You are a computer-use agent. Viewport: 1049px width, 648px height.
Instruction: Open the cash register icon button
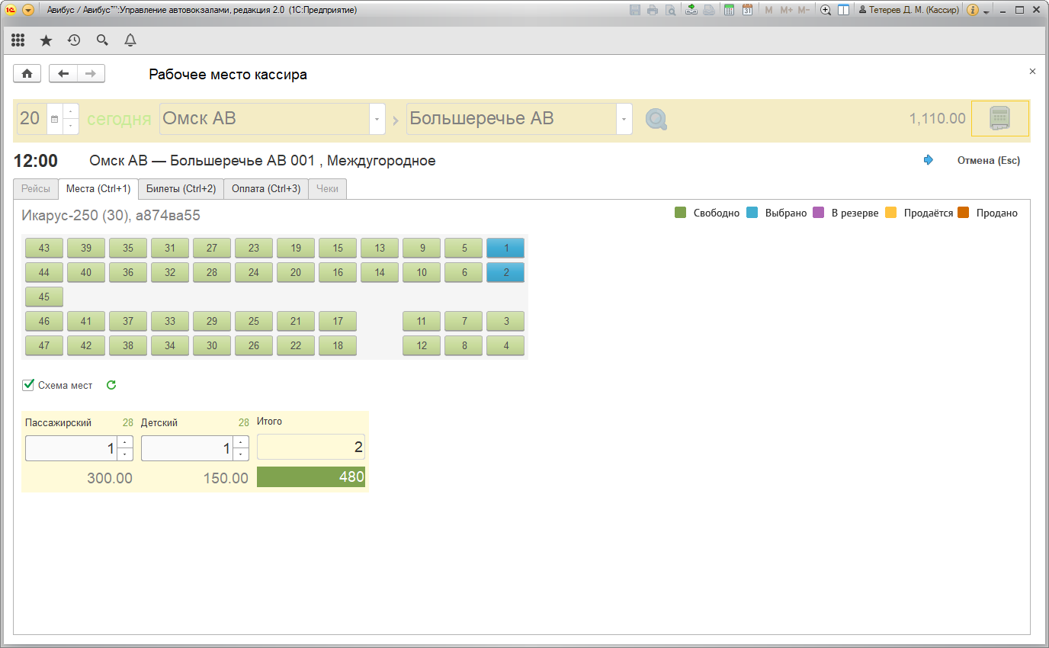tap(999, 119)
